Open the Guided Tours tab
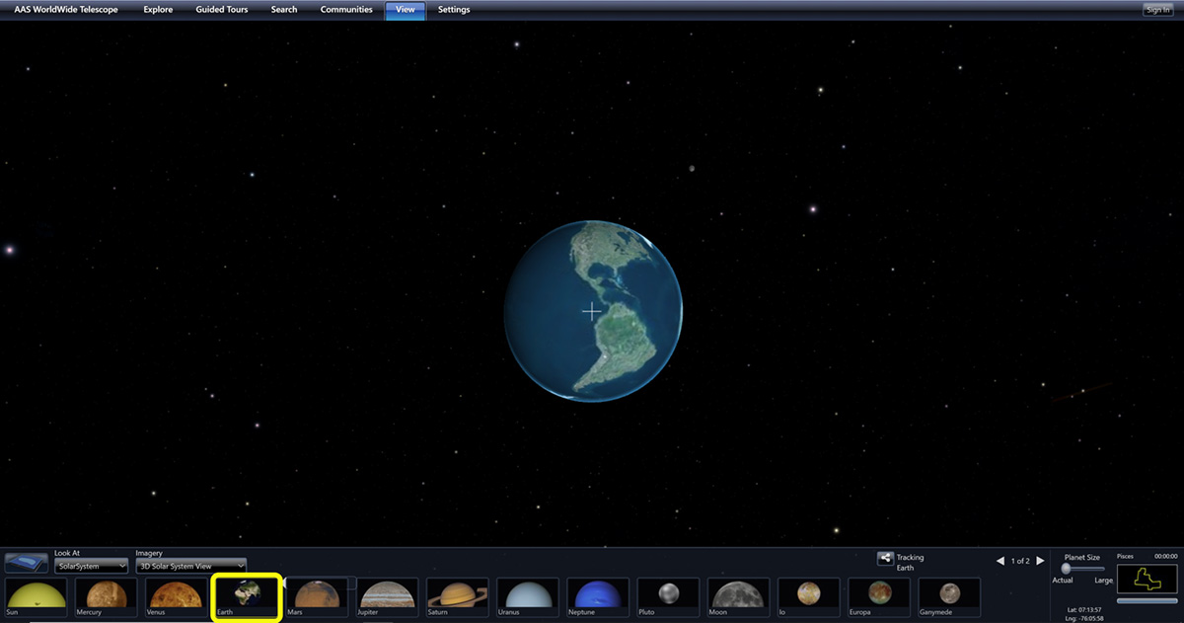 (x=222, y=10)
